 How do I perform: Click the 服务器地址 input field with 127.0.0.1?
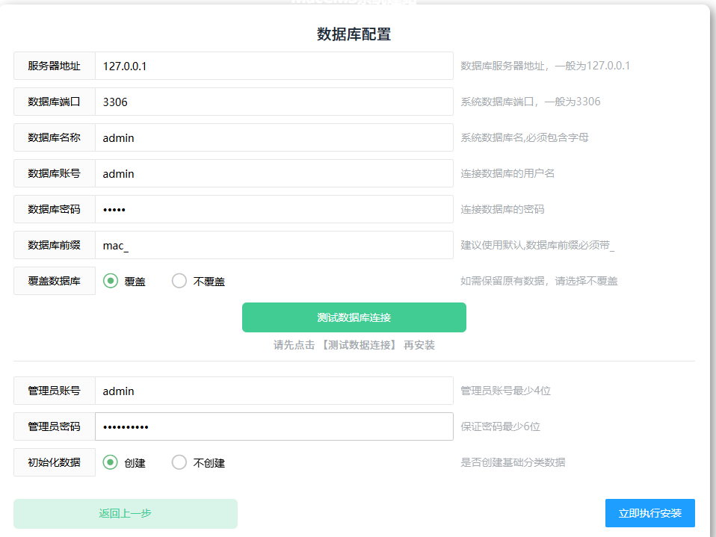(x=274, y=66)
